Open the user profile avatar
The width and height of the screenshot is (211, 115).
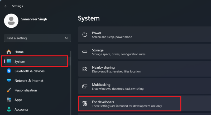(x=11, y=21)
